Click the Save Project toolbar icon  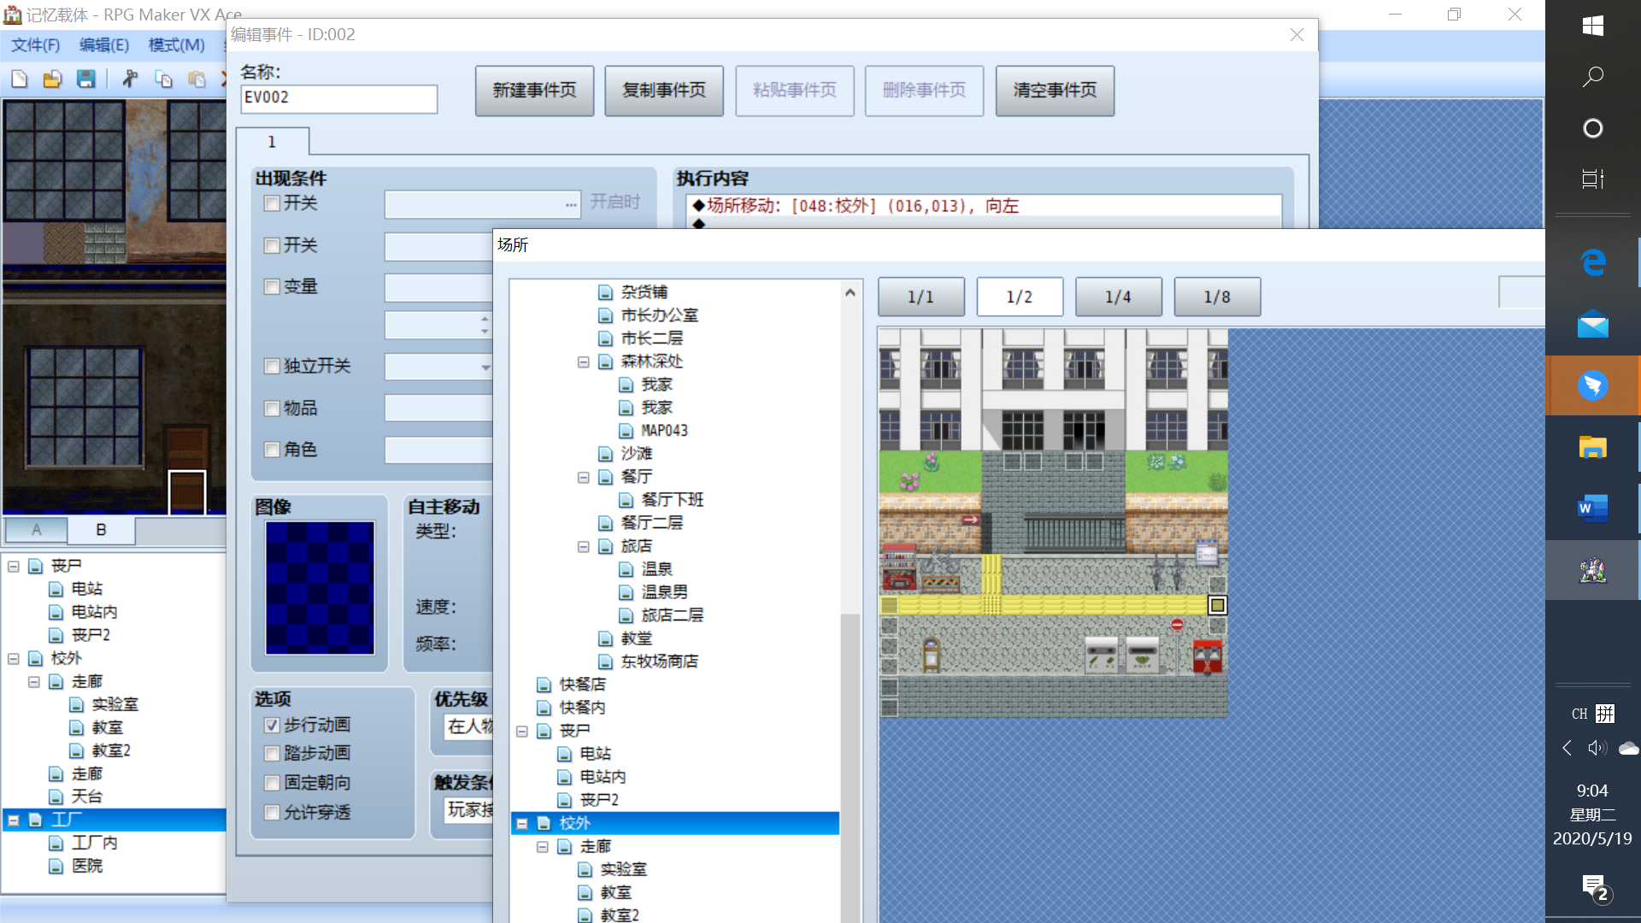point(86,79)
